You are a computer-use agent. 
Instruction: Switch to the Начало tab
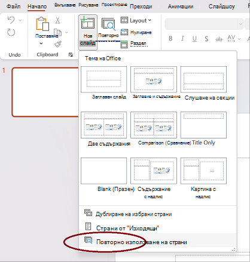point(37,7)
